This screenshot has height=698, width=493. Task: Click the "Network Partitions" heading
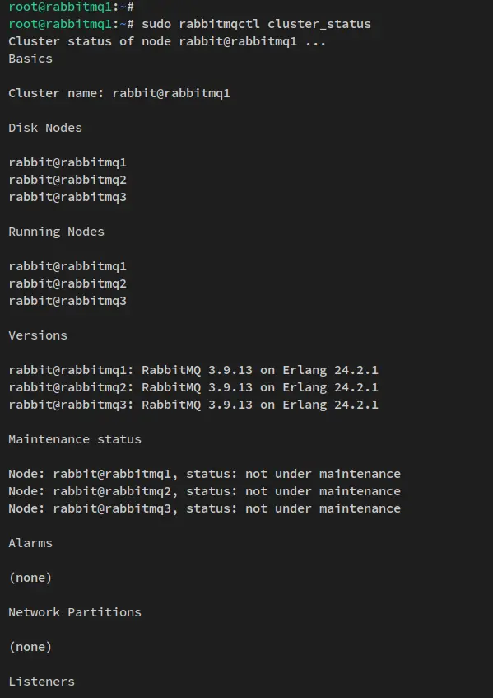point(75,612)
